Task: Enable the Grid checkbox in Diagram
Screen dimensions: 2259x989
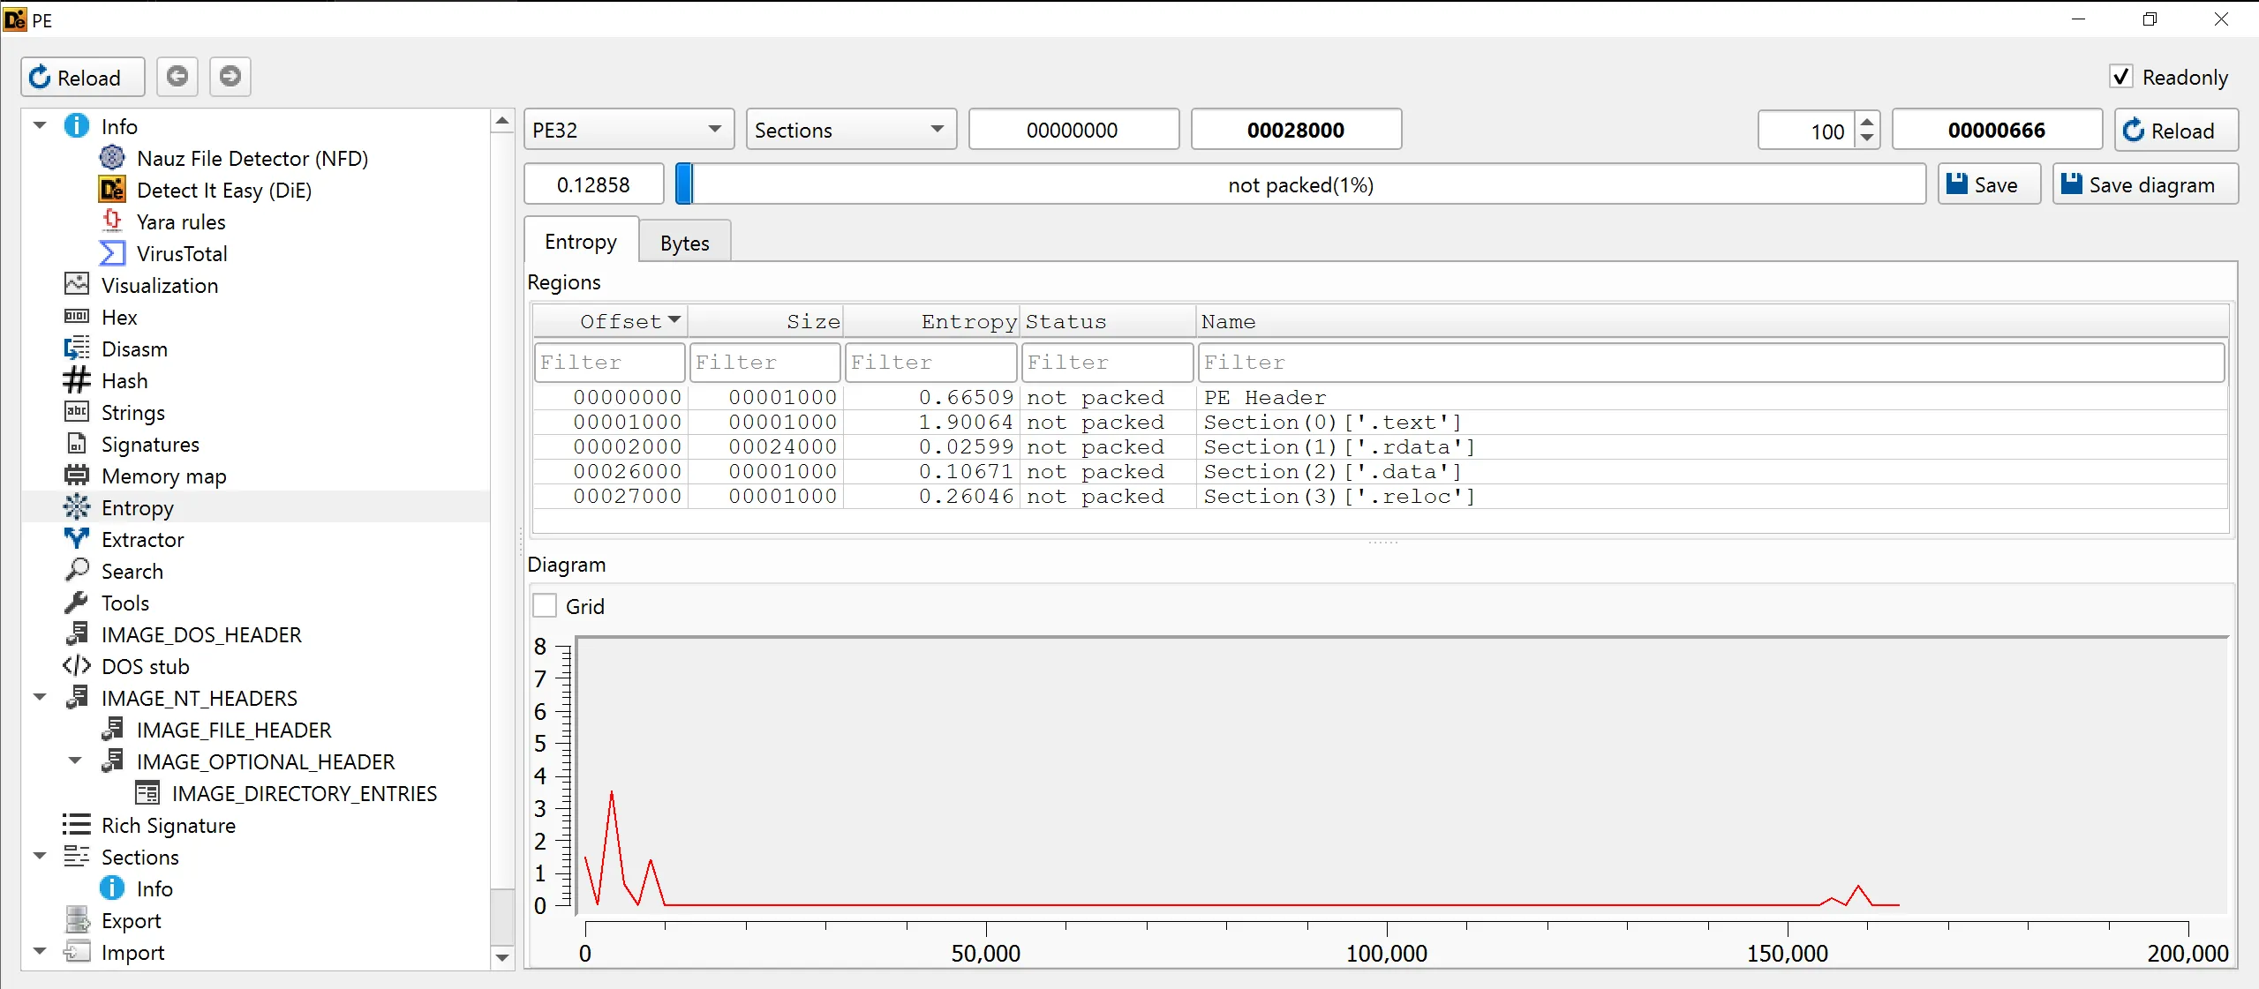Action: coord(545,606)
